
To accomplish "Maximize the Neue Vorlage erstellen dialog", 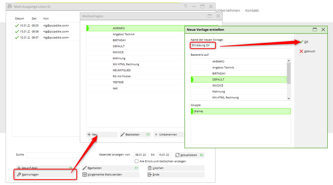I will tap(315, 29).
